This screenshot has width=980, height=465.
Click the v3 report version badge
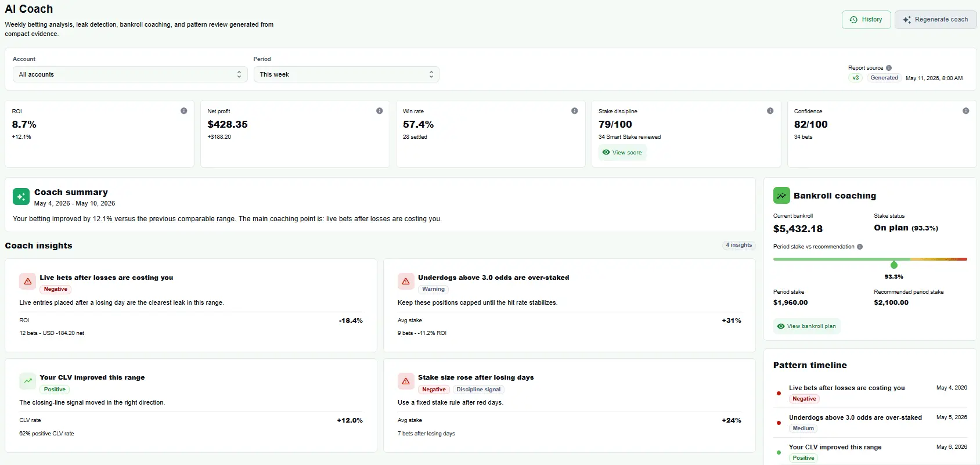click(x=856, y=78)
